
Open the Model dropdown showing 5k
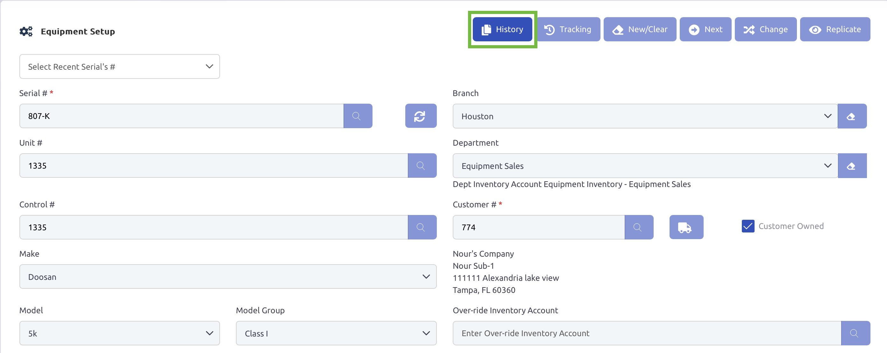119,333
